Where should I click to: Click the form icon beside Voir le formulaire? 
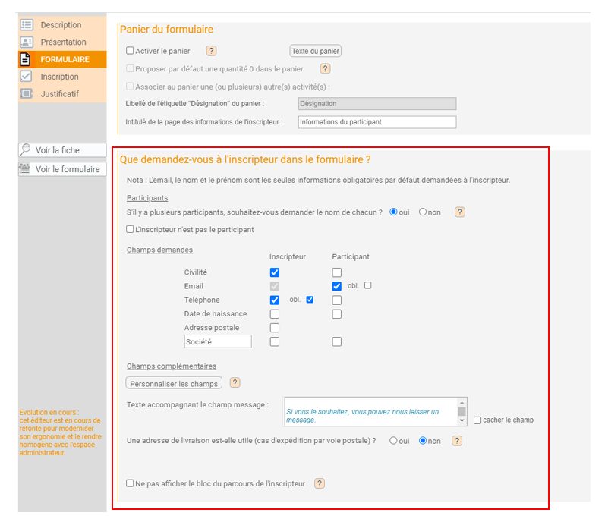pos(25,168)
